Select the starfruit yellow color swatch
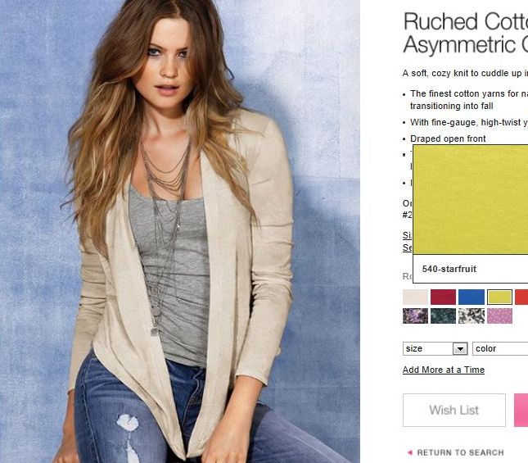This screenshot has width=528, height=463. coord(499,297)
